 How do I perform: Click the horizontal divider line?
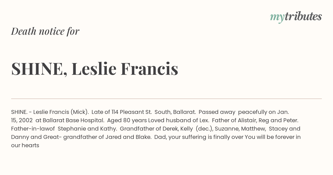click(x=167, y=99)
